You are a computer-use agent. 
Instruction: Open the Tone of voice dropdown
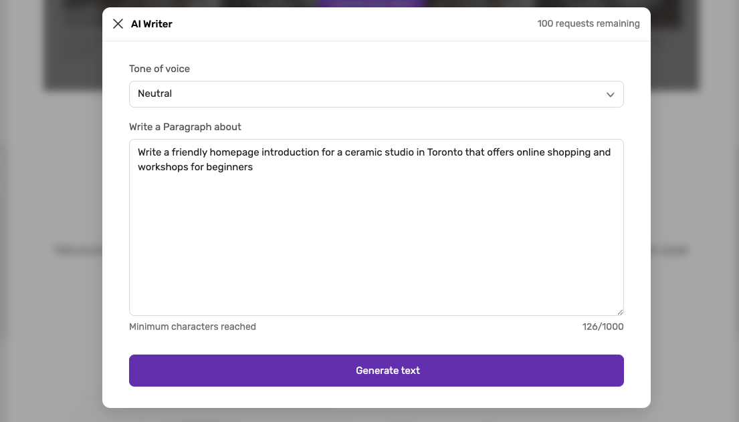click(376, 94)
